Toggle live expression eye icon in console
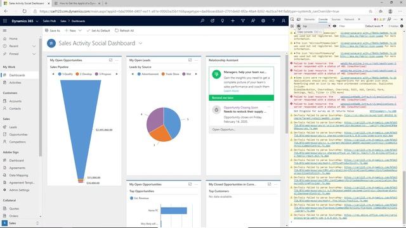 point(334,26)
